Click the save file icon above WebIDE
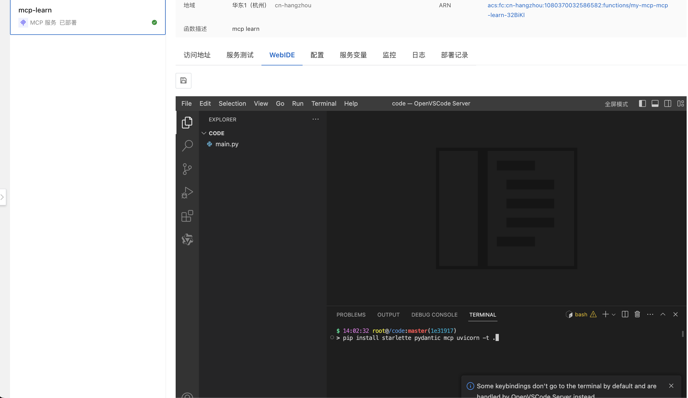 pos(183,81)
